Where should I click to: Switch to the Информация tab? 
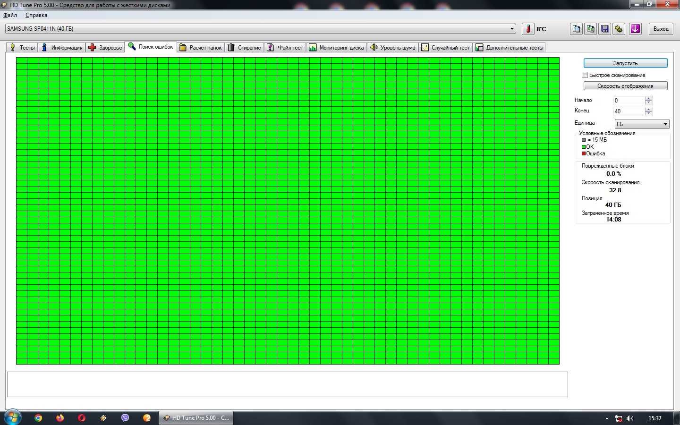pos(62,47)
